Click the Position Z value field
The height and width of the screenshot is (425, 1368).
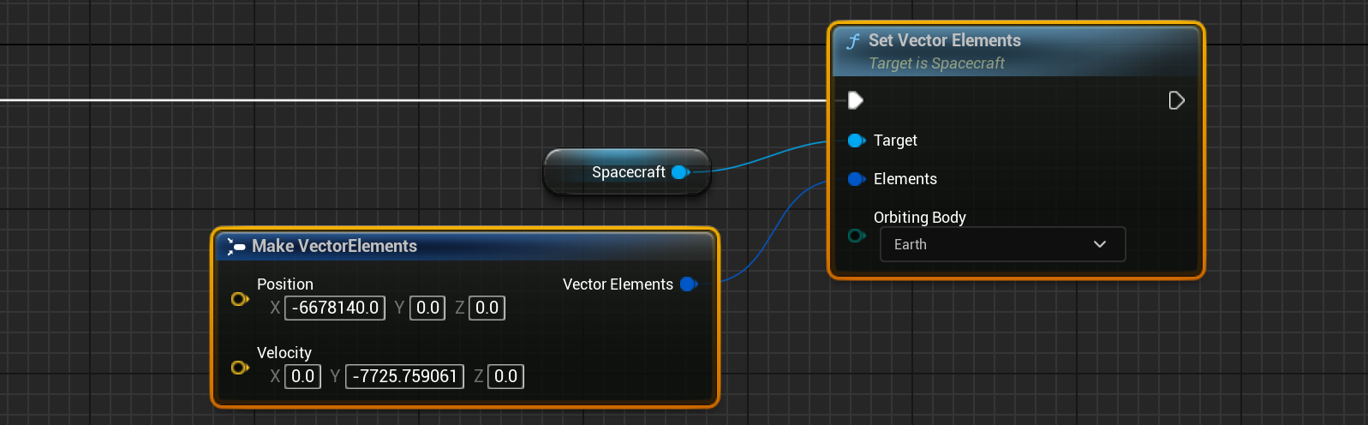tap(487, 308)
